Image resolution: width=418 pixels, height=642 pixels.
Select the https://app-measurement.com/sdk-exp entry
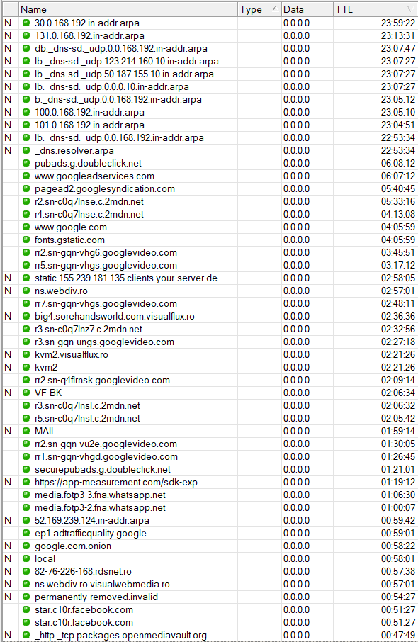tap(210, 482)
